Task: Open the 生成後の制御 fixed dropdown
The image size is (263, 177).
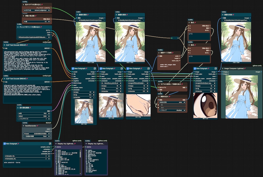Action: click(37, 136)
